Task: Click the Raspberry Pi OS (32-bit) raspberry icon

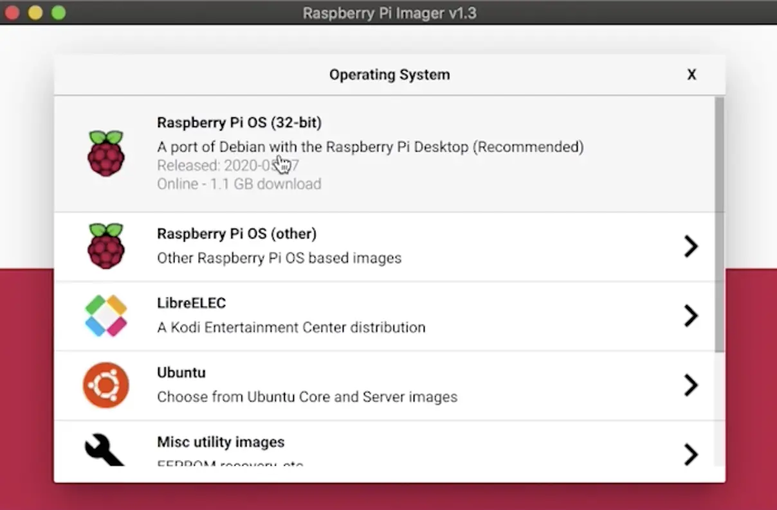Action: click(106, 153)
